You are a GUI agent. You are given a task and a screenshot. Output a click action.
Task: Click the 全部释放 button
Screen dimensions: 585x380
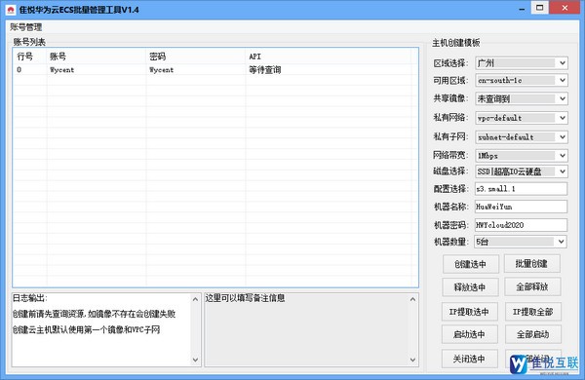click(532, 286)
